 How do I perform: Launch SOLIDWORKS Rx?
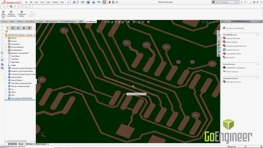click(x=232, y=42)
